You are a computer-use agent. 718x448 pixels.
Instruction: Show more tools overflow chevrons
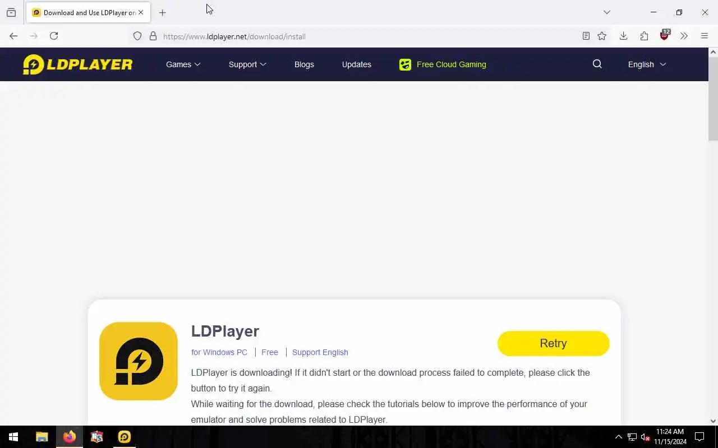[x=684, y=36]
